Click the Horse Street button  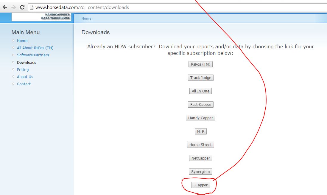click(x=201, y=145)
